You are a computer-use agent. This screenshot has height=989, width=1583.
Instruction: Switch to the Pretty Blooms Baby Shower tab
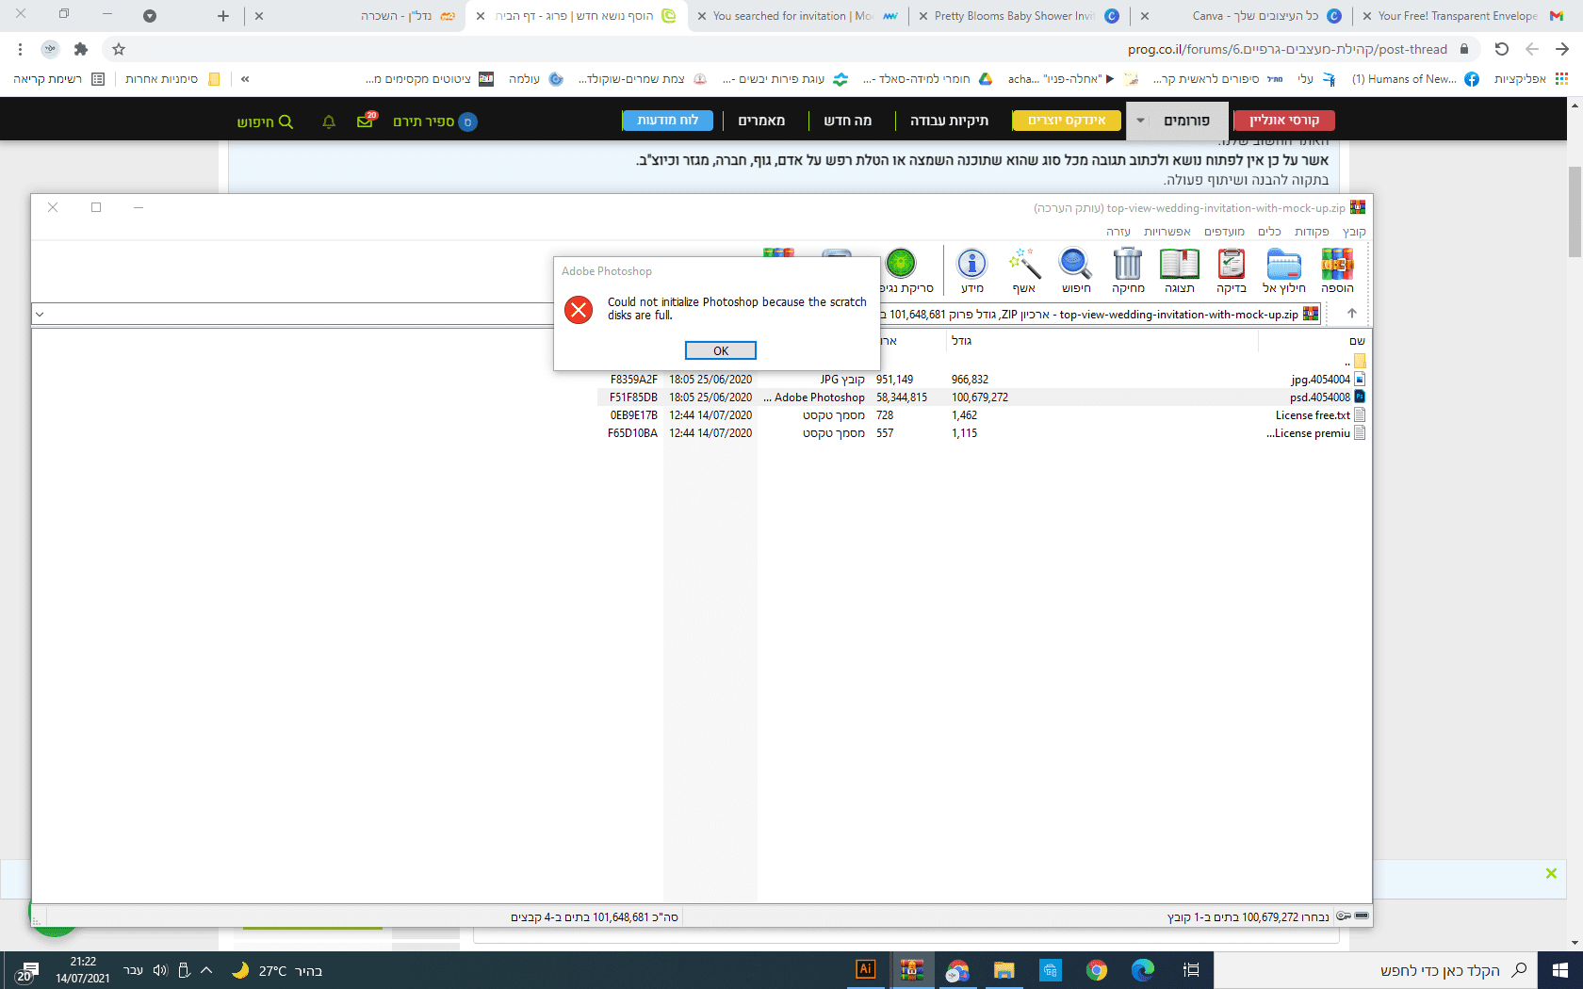tap(1020, 16)
